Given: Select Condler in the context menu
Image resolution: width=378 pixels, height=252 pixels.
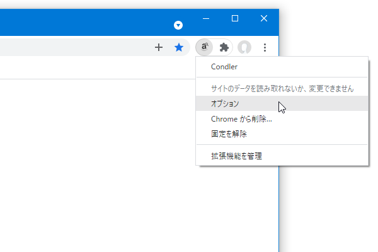Looking at the screenshot, I should click(x=282, y=67).
